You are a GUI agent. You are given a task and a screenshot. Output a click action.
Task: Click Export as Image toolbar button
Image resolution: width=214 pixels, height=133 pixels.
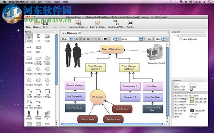[x=78, y=24]
